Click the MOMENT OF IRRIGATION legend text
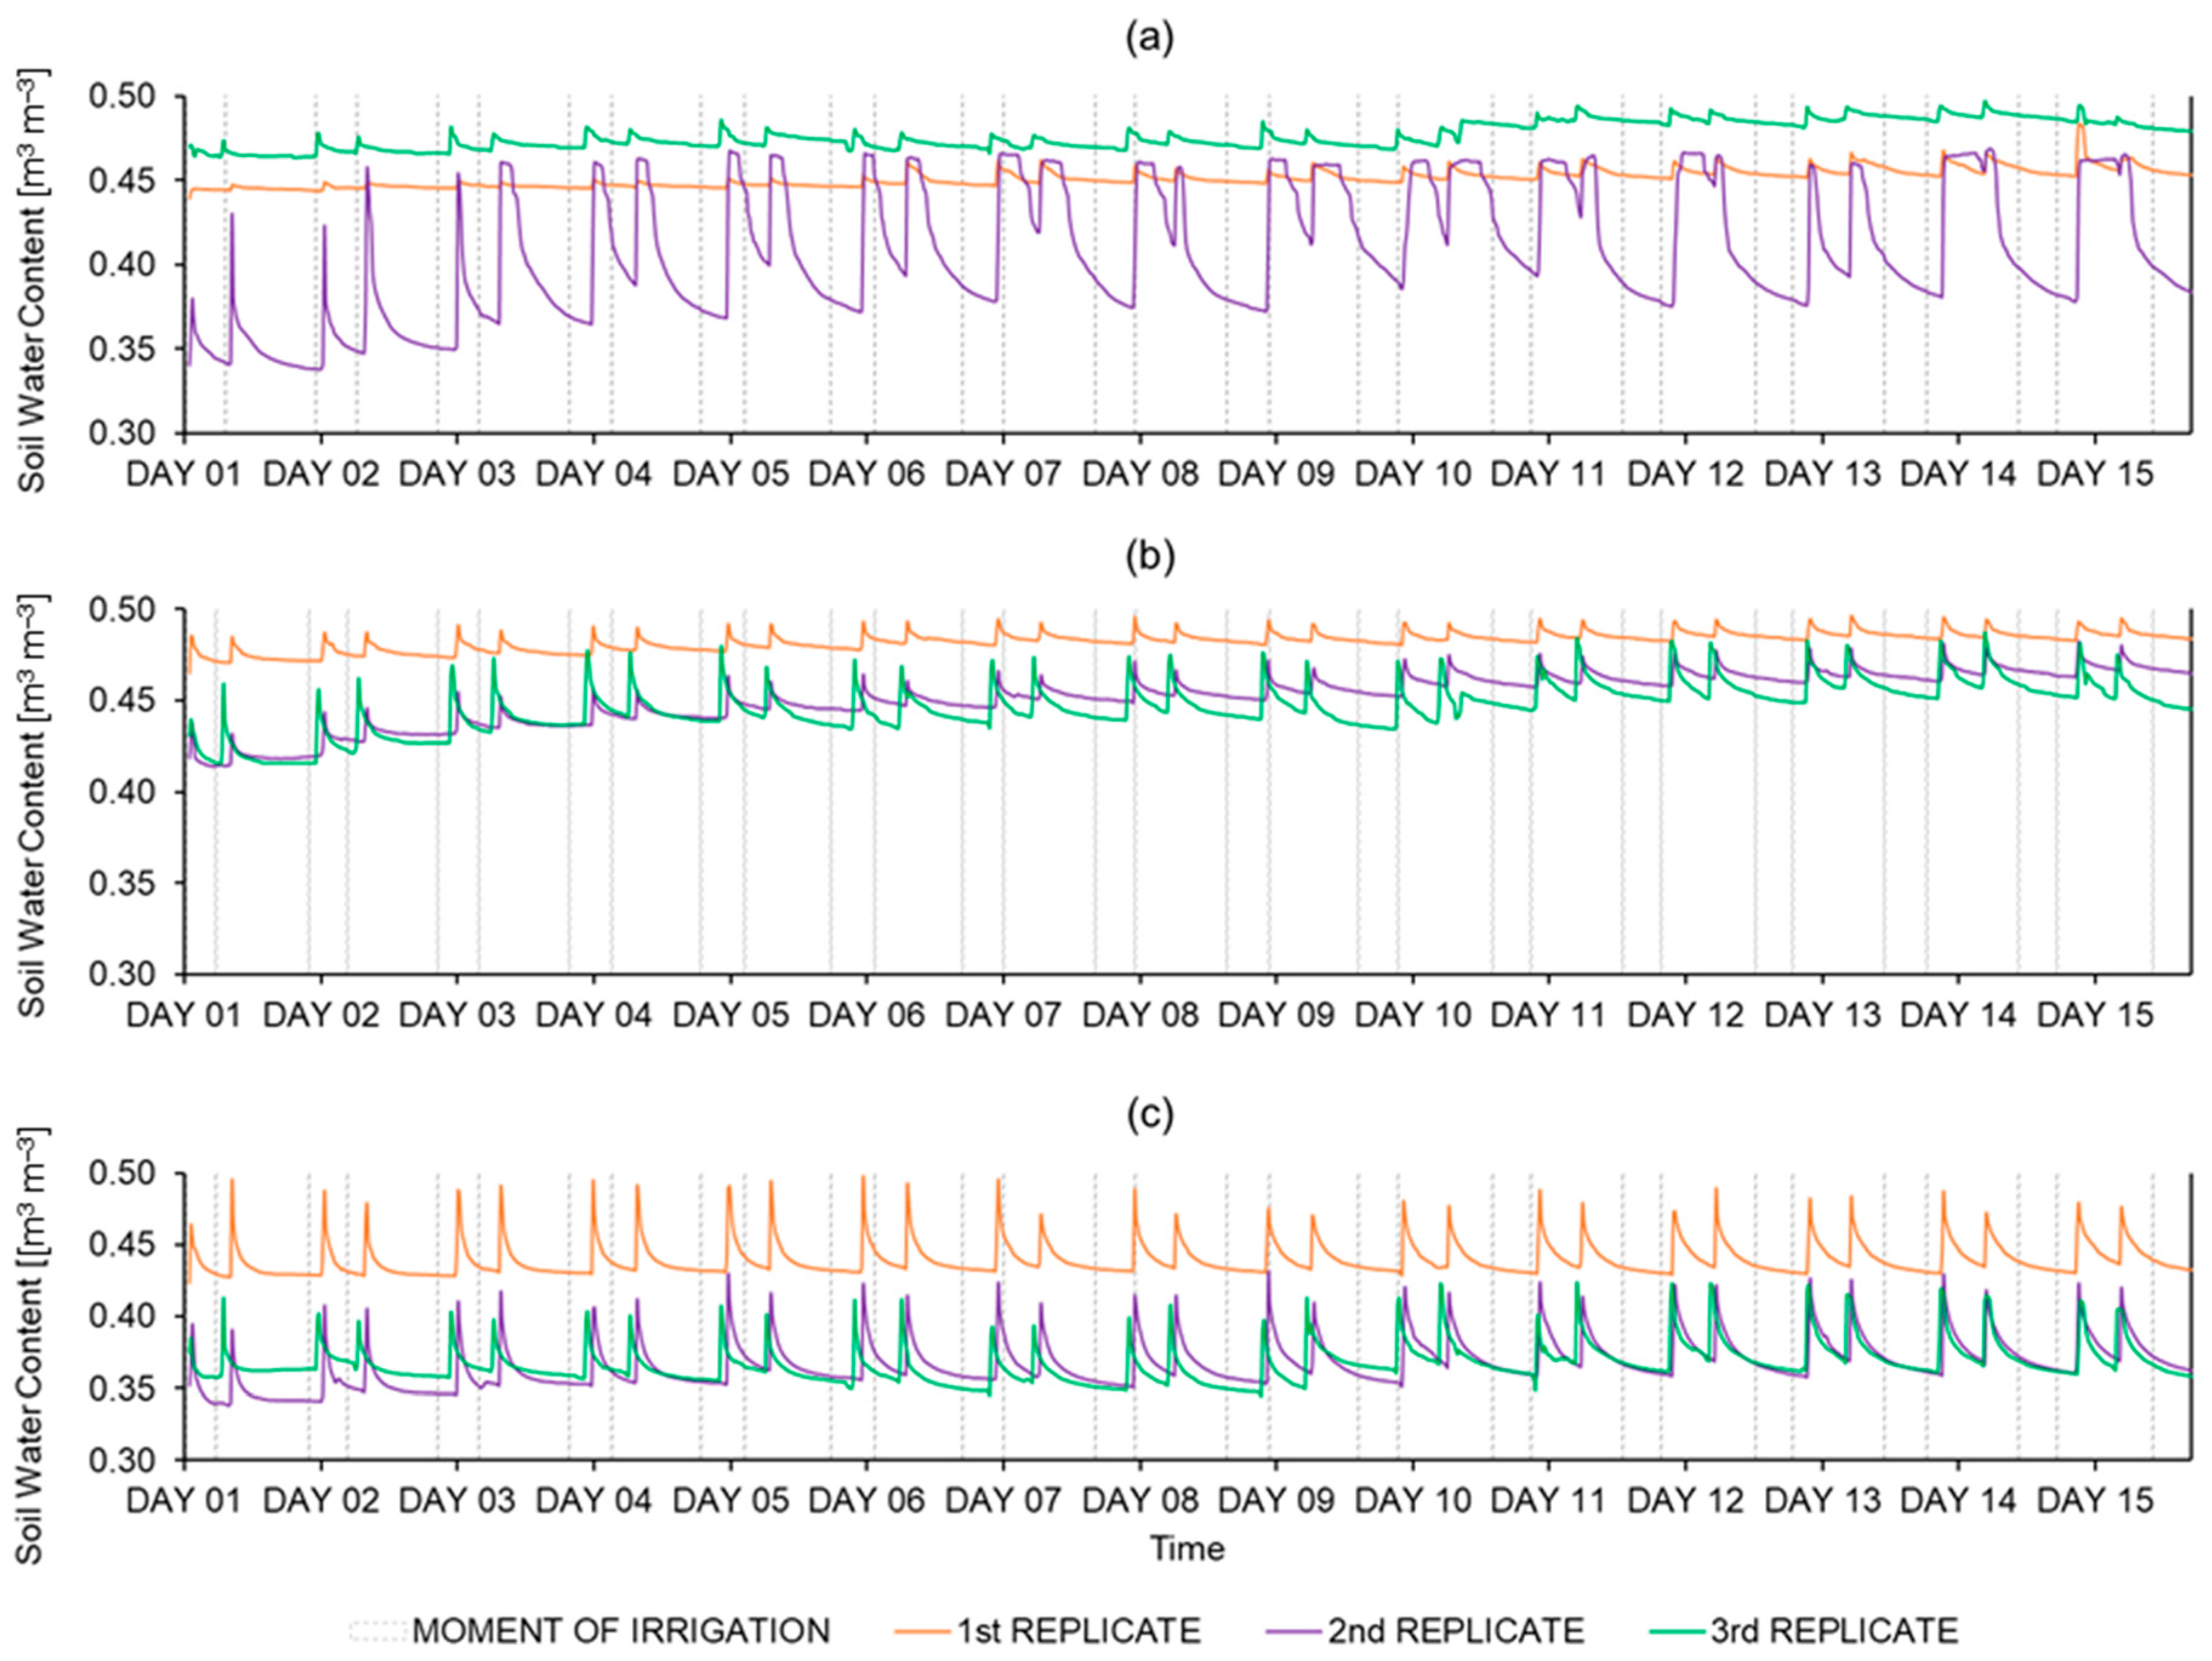Viewport: 2212px width, 1661px height. pos(621,1630)
